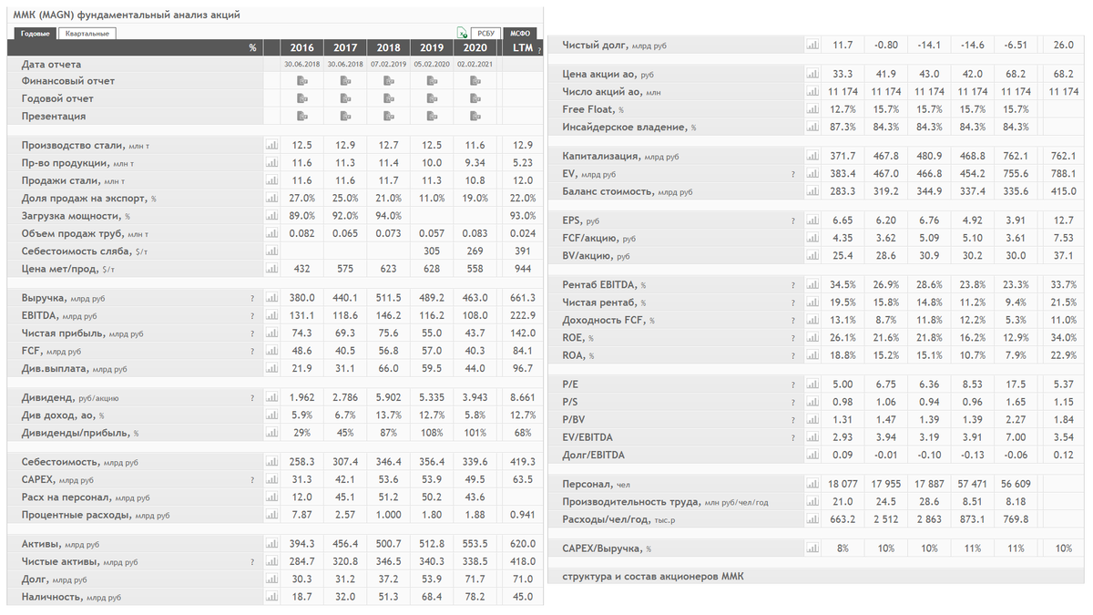Click the Долг/EBITDA row label

tap(594, 455)
